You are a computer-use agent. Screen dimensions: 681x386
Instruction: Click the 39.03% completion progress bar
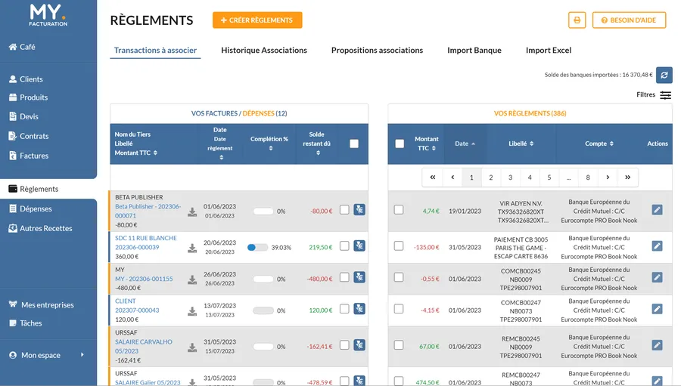[257, 247]
